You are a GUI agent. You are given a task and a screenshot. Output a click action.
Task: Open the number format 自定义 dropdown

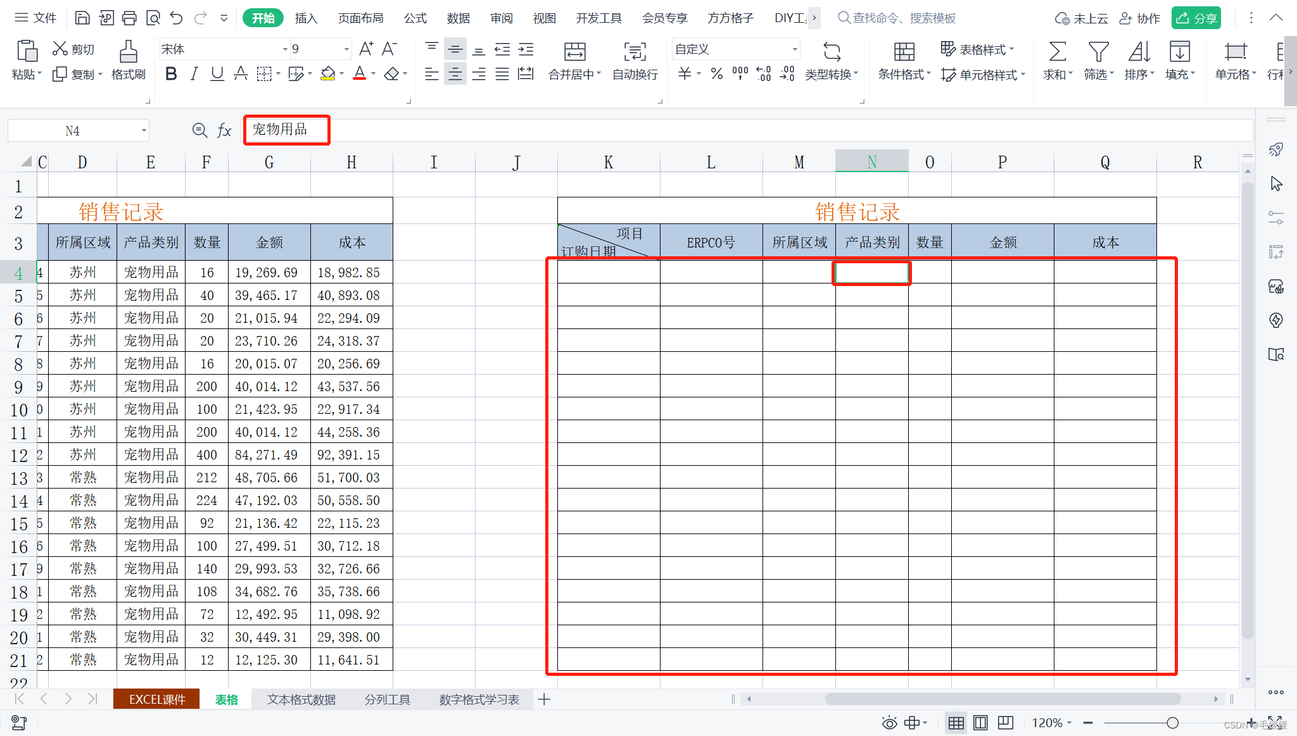click(x=794, y=49)
